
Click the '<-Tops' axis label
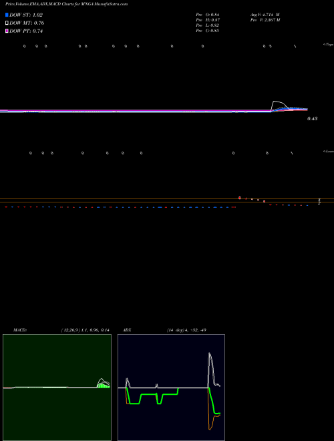point(329,45)
